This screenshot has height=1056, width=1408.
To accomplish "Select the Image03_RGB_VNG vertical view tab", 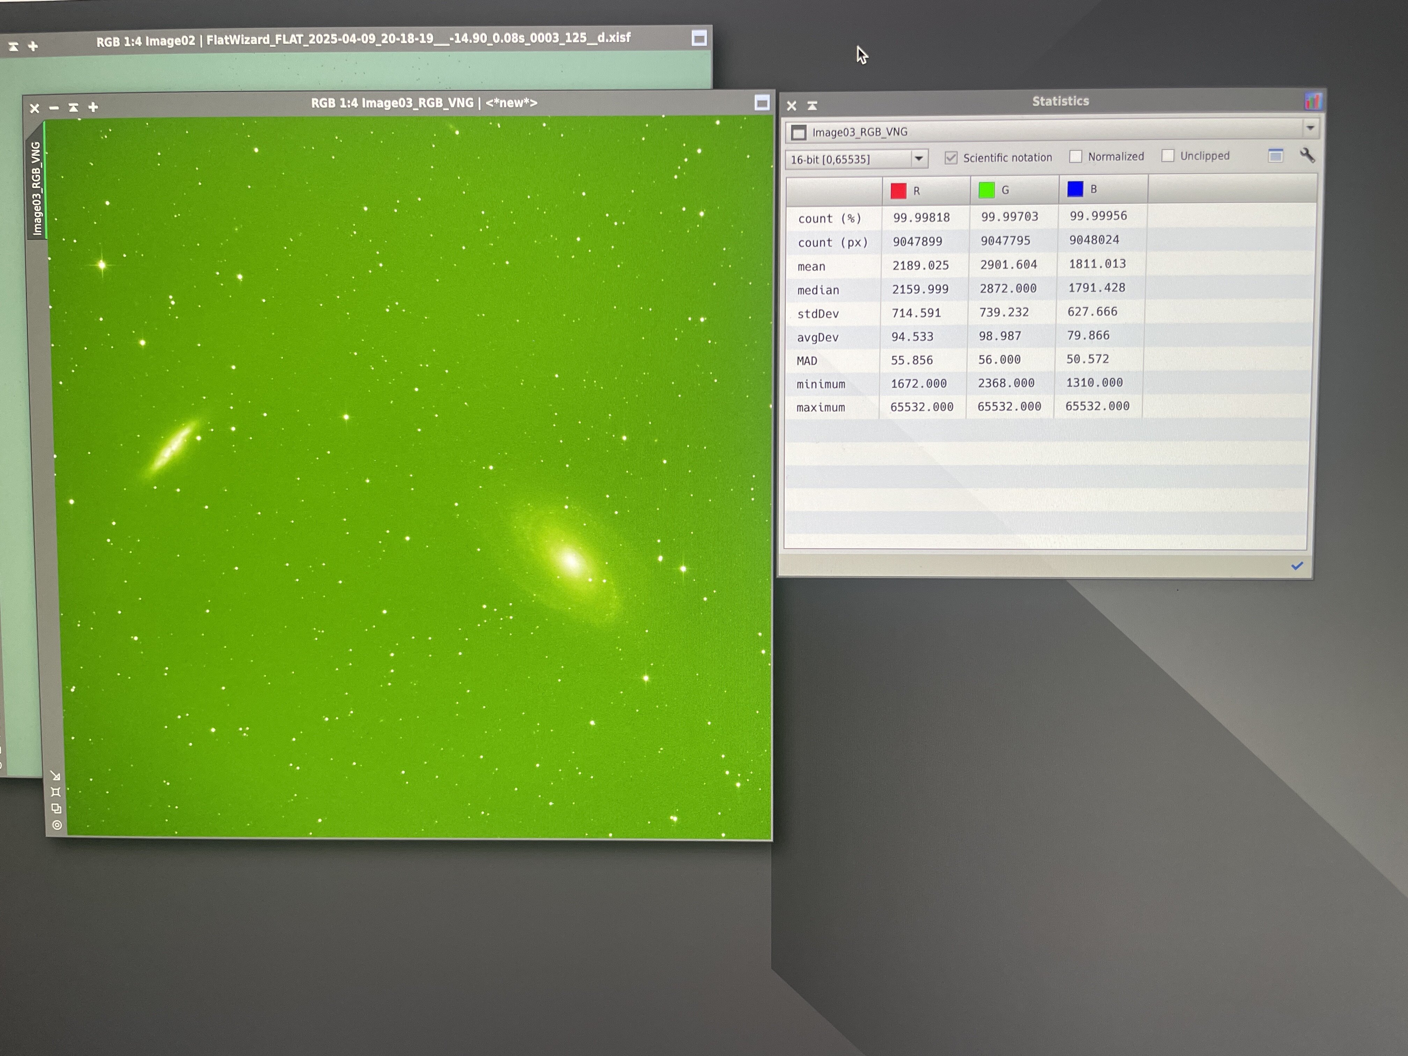I will [x=36, y=188].
